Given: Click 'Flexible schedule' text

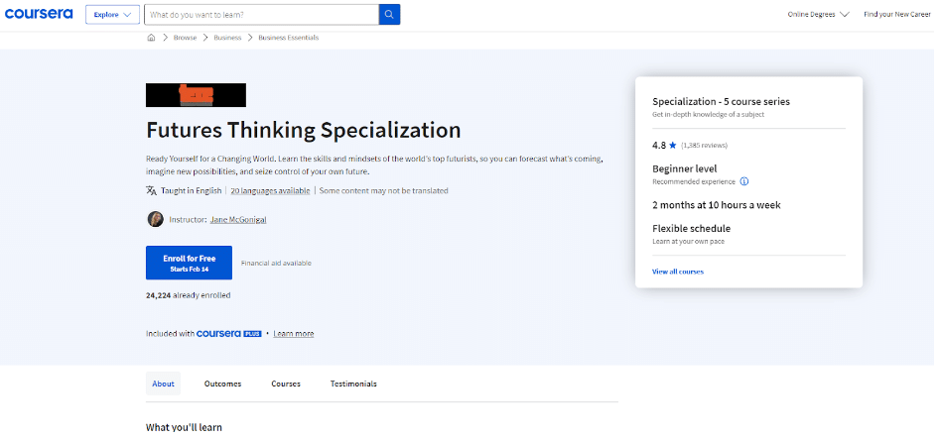Looking at the screenshot, I should tap(691, 229).
